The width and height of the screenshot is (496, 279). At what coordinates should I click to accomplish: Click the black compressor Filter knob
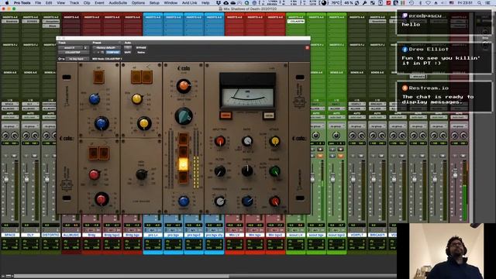[x=220, y=171]
